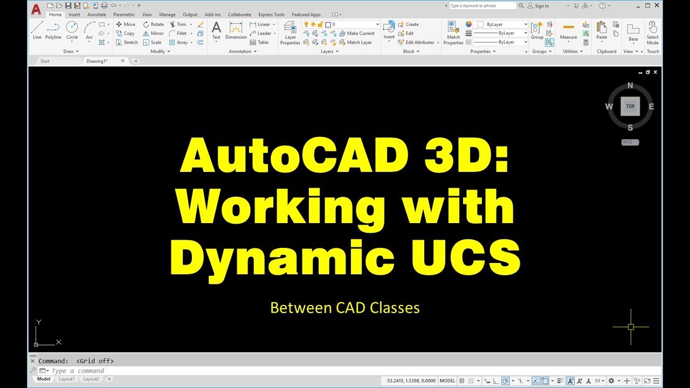Activate the Move command

pos(126,24)
